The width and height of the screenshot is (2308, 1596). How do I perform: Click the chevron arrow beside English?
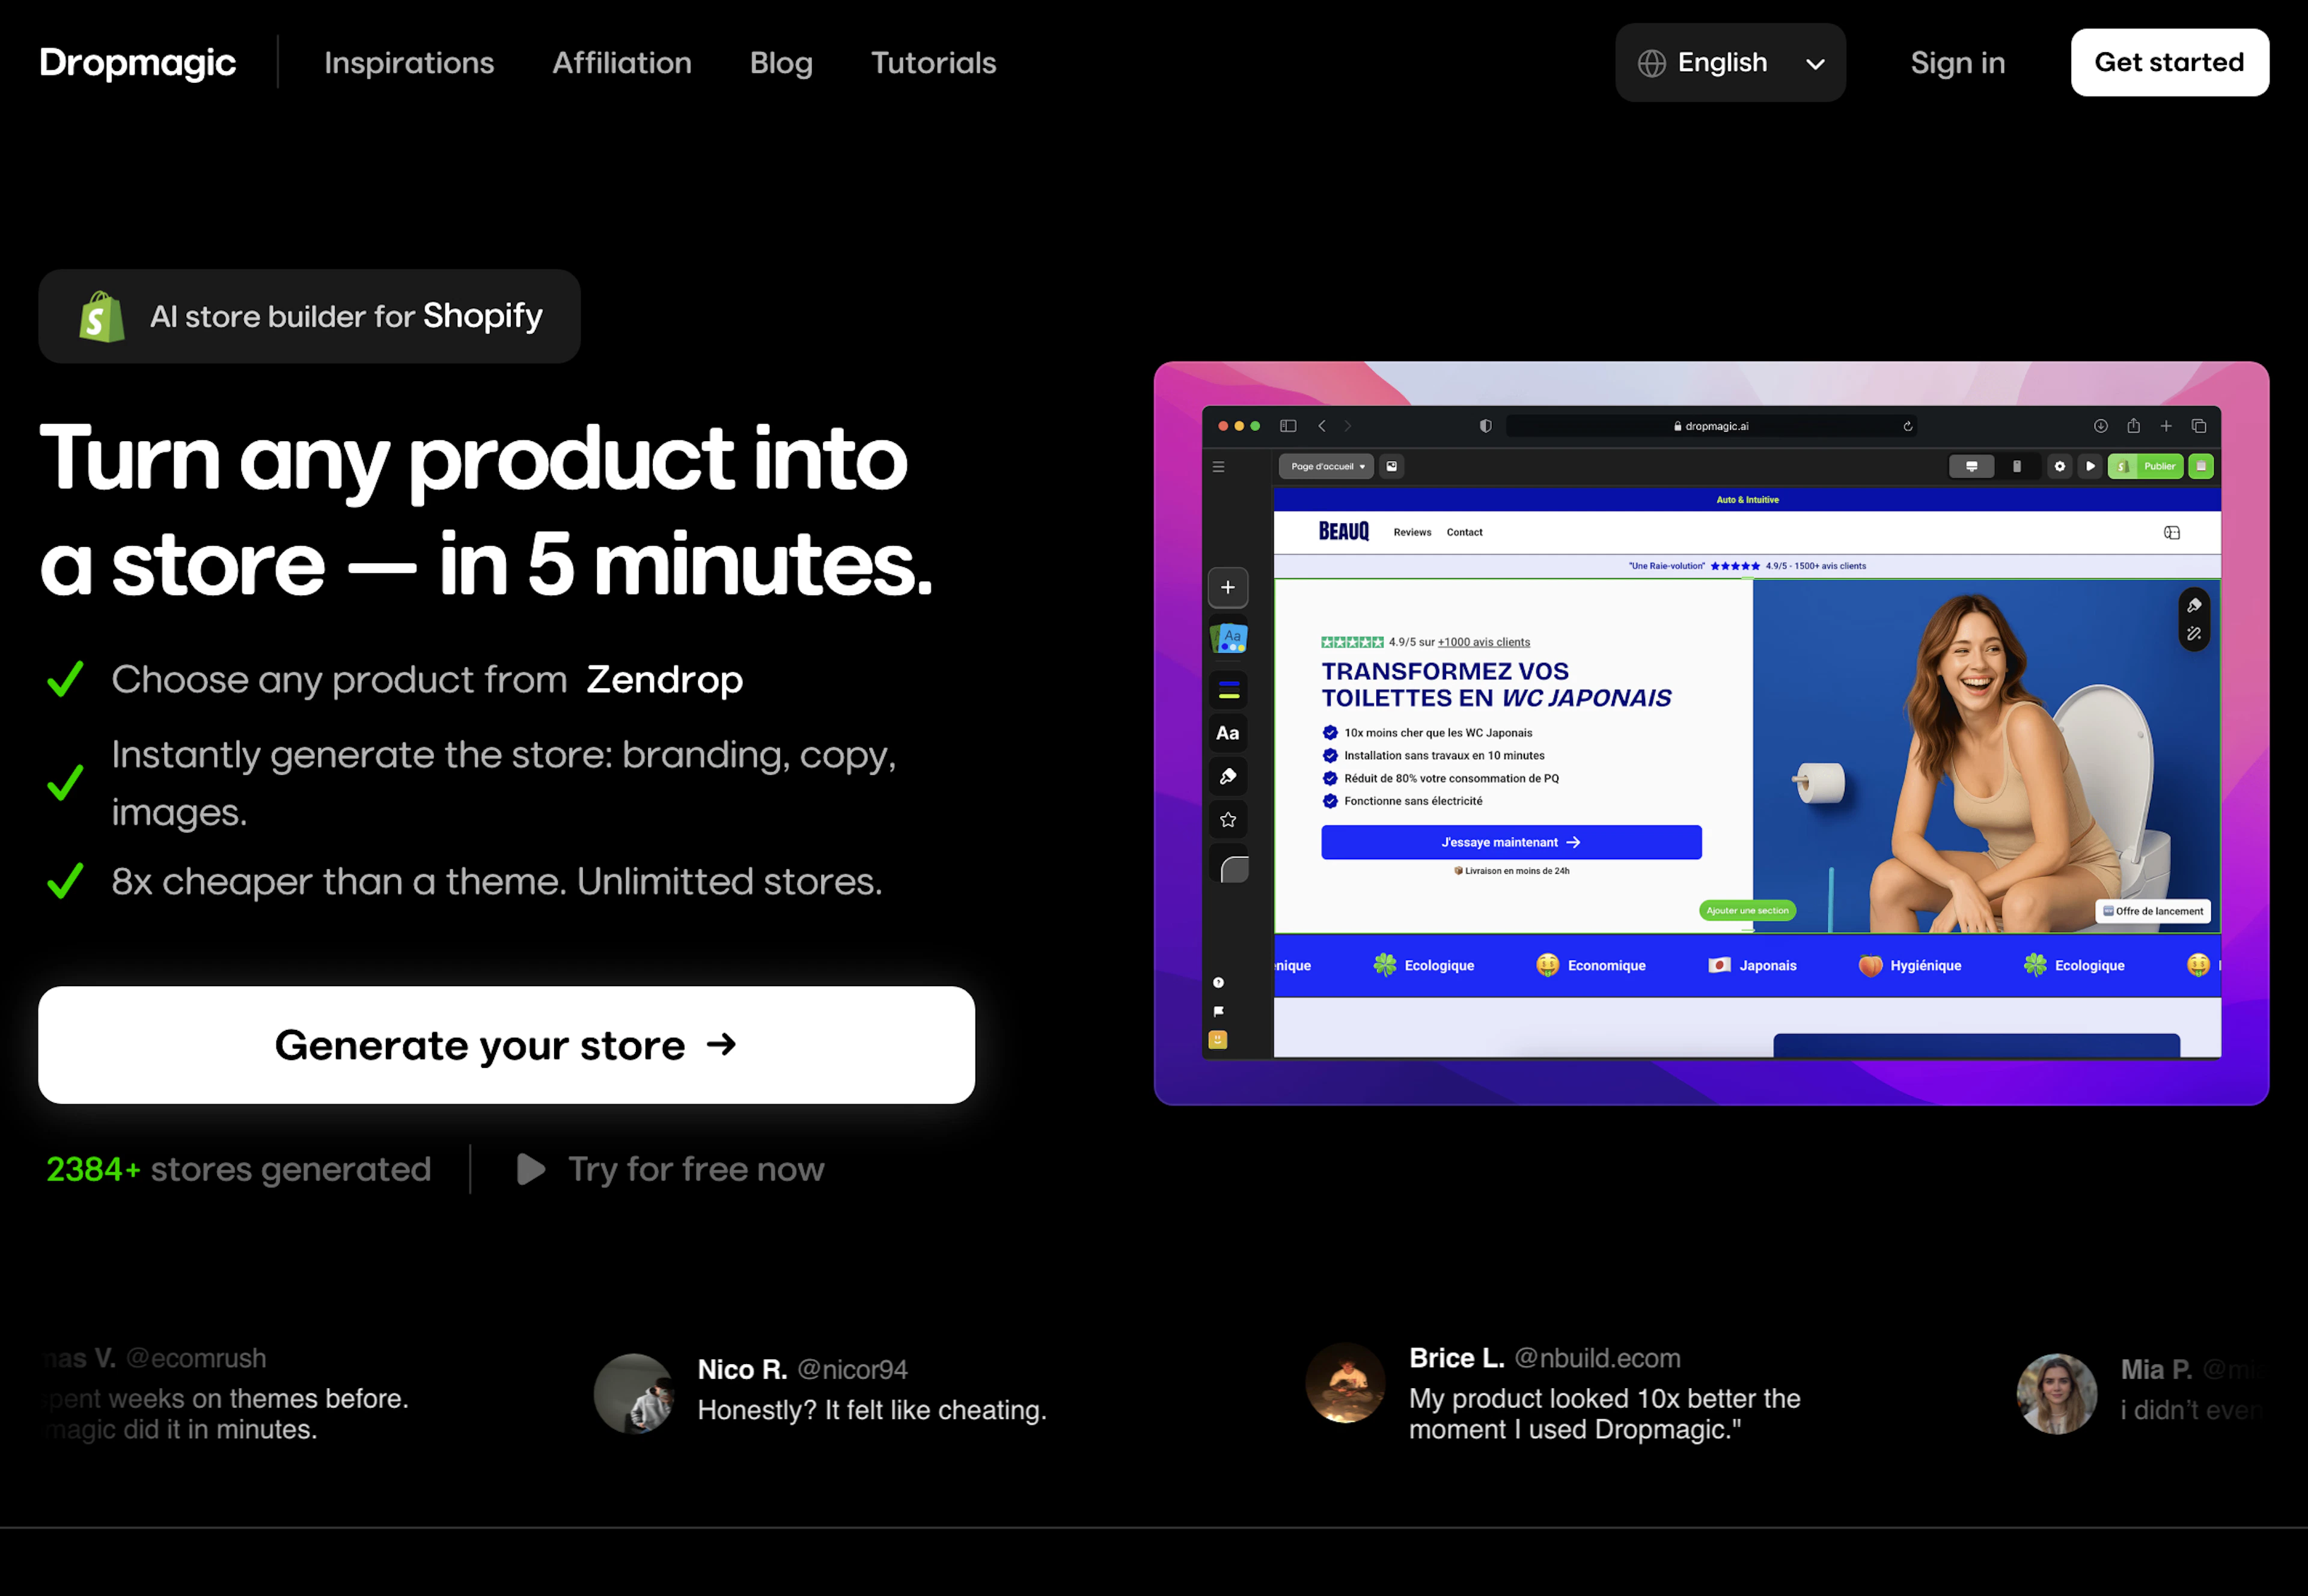point(1815,64)
